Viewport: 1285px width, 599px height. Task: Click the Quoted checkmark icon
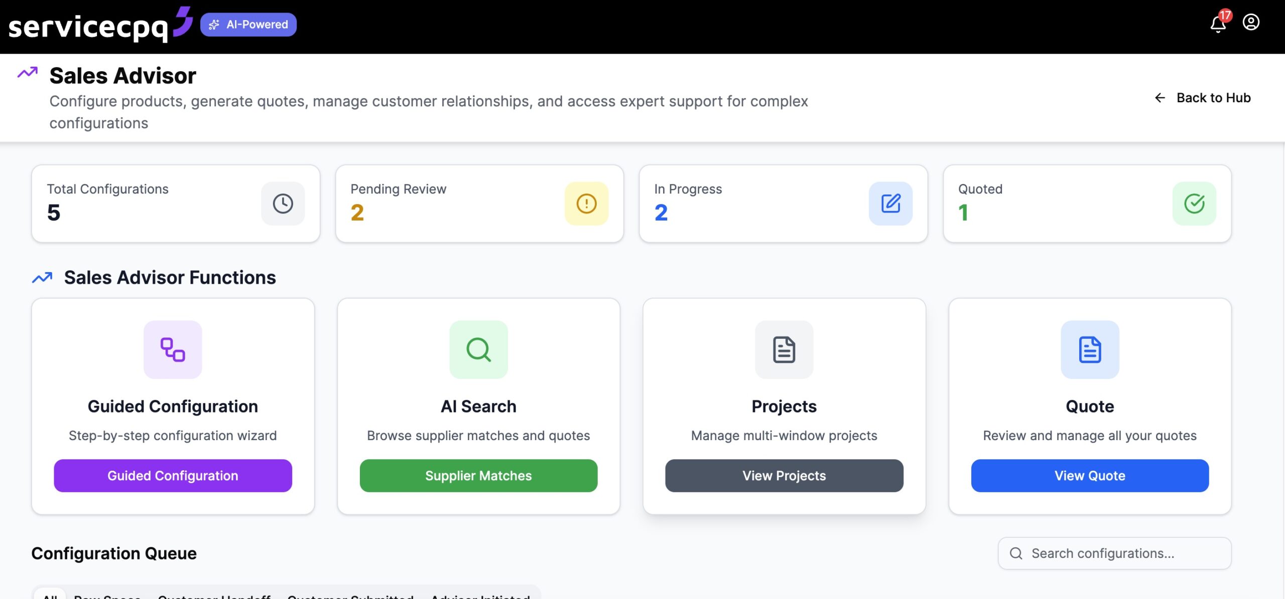click(x=1195, y=204)
